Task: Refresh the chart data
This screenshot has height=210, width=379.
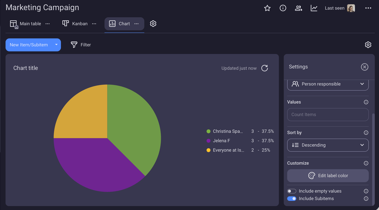Action: pos(265,68)
